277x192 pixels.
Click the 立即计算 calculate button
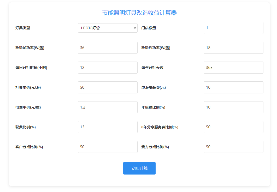pos(139,168)
